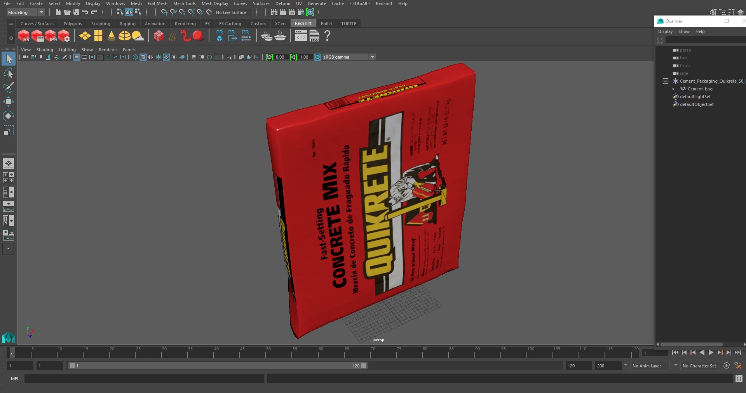
Task: Switch to the Polygons shelf tab
Action: point(73,24)
